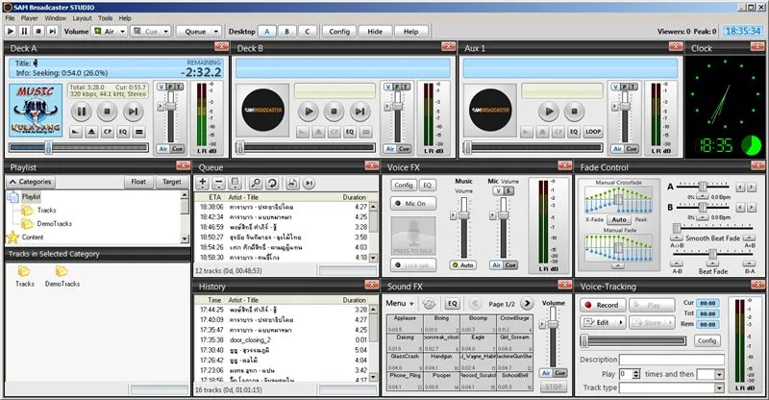Open the Tools menu
This screenshot has height=400, width=769.
coord(105,18)
